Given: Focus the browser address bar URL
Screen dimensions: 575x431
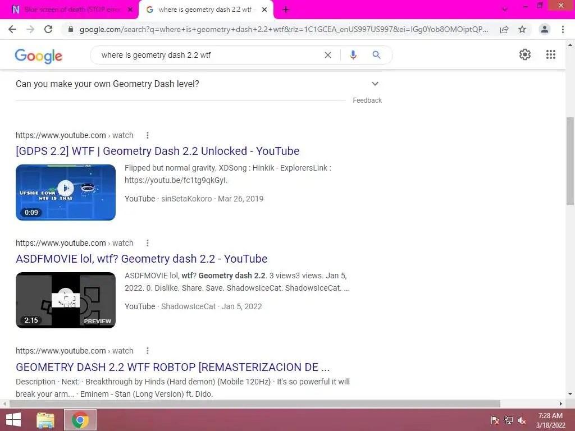Looking at the screenshot, I should point(284,29).
